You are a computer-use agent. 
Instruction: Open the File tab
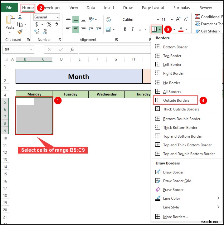9,7
